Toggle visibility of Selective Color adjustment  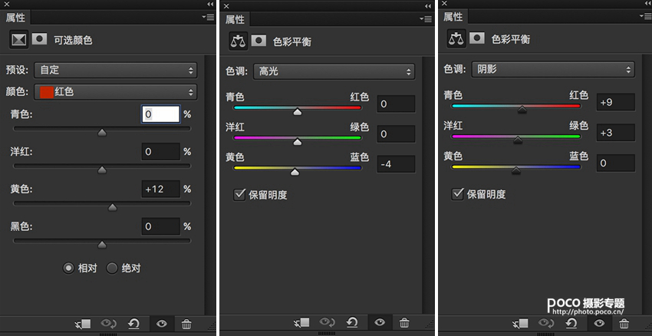point(161,324)
